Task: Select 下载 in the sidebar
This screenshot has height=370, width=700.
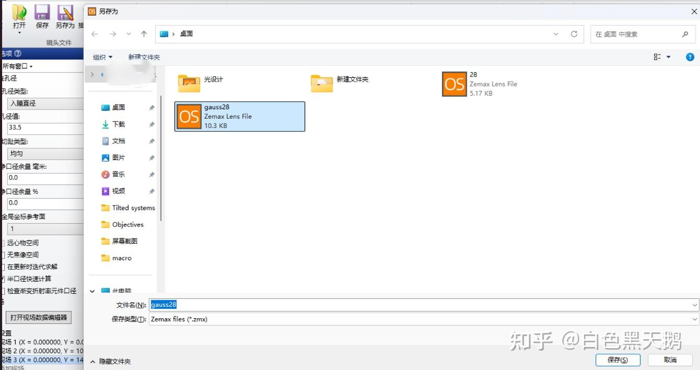Action: [x=118, y=124]
